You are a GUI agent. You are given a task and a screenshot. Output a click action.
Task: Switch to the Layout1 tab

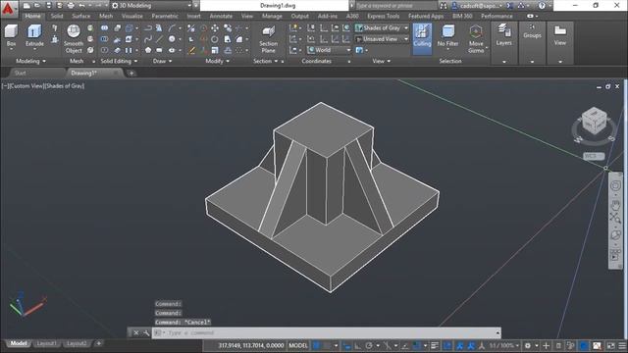click(46, 344)
